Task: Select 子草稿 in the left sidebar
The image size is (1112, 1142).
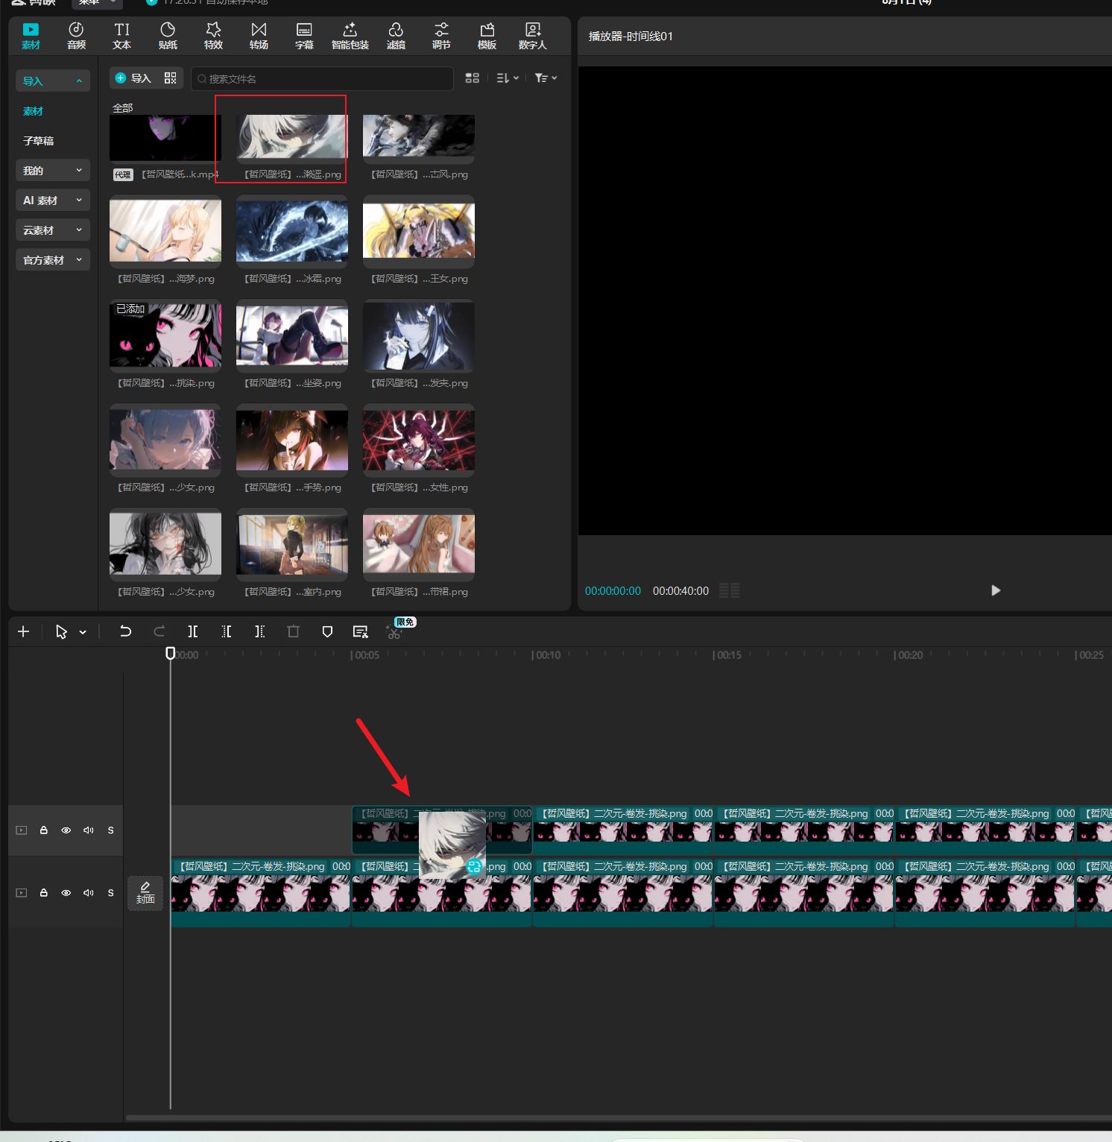Action: click(38, 141)
